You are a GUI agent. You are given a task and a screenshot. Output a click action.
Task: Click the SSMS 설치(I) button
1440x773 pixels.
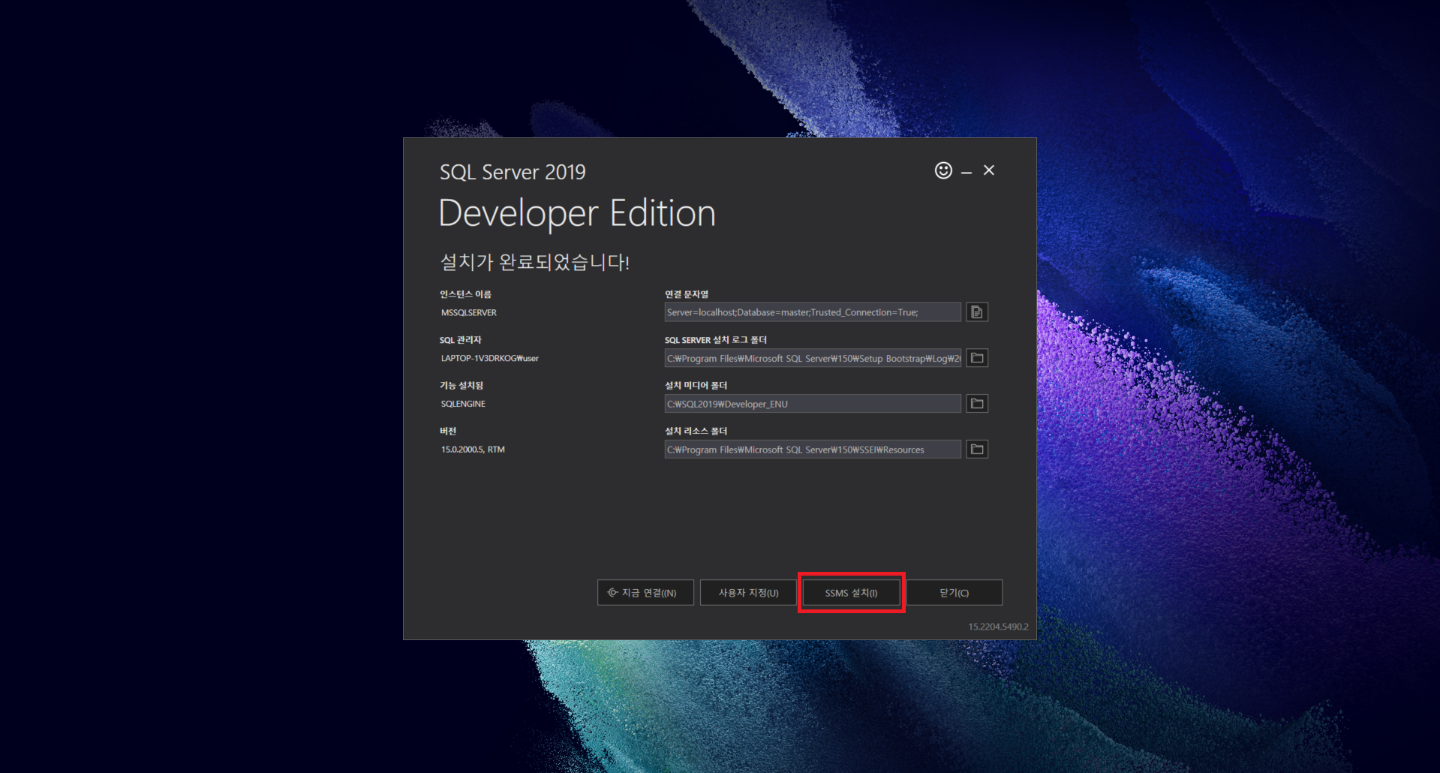pyautogui.click(x=851, y=592)
